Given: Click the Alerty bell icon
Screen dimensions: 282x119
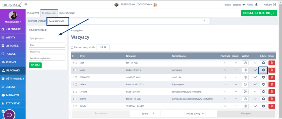Looking at the screenshot, I should tap(257, 5).
